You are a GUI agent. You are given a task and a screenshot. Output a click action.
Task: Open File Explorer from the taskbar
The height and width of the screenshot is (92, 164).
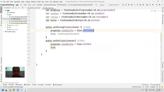click(x=10, y=90)
